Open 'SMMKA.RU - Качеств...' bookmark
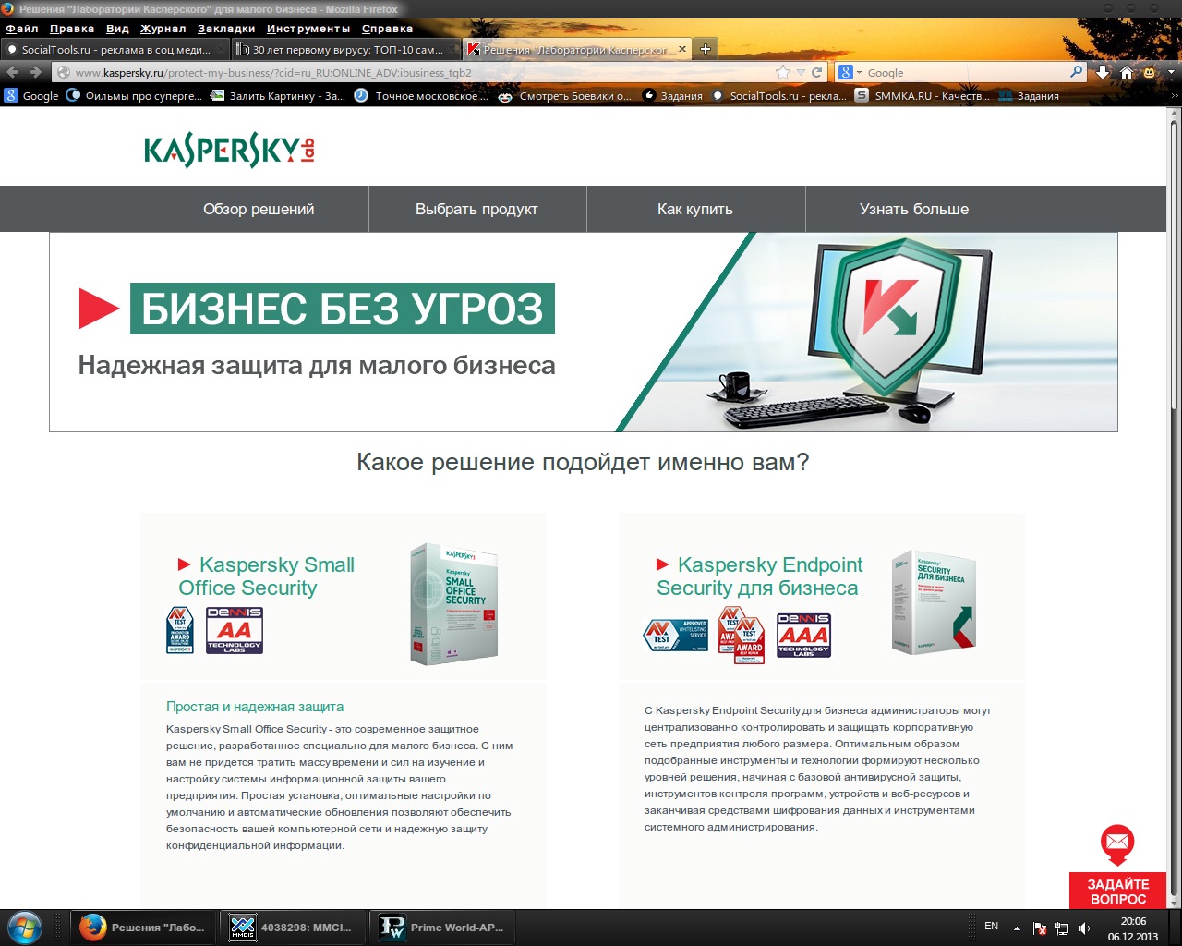Viewport: 1182px width, 946px height. (x=922, y=95)
